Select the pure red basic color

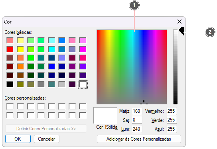point(10,49)
